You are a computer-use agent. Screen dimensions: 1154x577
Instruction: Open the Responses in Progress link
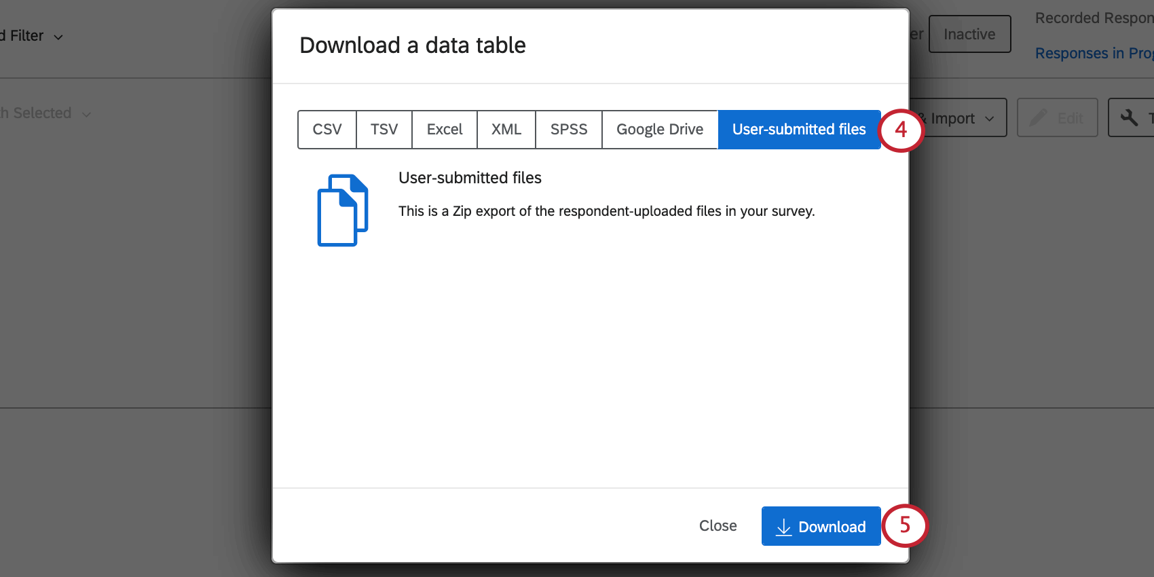1093,53
